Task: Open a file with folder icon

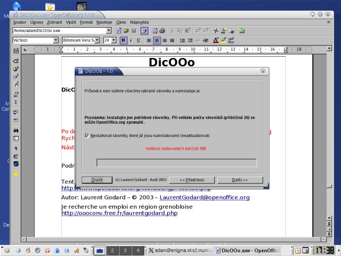Action: [126, 31]
